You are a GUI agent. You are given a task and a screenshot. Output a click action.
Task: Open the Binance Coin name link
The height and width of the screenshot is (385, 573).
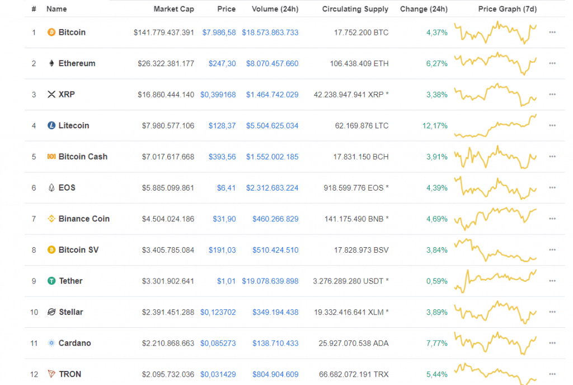pos(84,219)
